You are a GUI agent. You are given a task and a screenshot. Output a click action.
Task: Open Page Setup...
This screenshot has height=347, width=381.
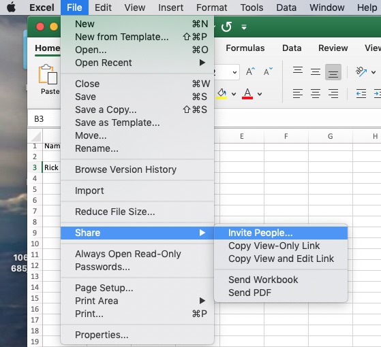tap(137, 288)
